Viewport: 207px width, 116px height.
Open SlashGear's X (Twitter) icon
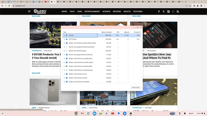(x=163, y=11)
